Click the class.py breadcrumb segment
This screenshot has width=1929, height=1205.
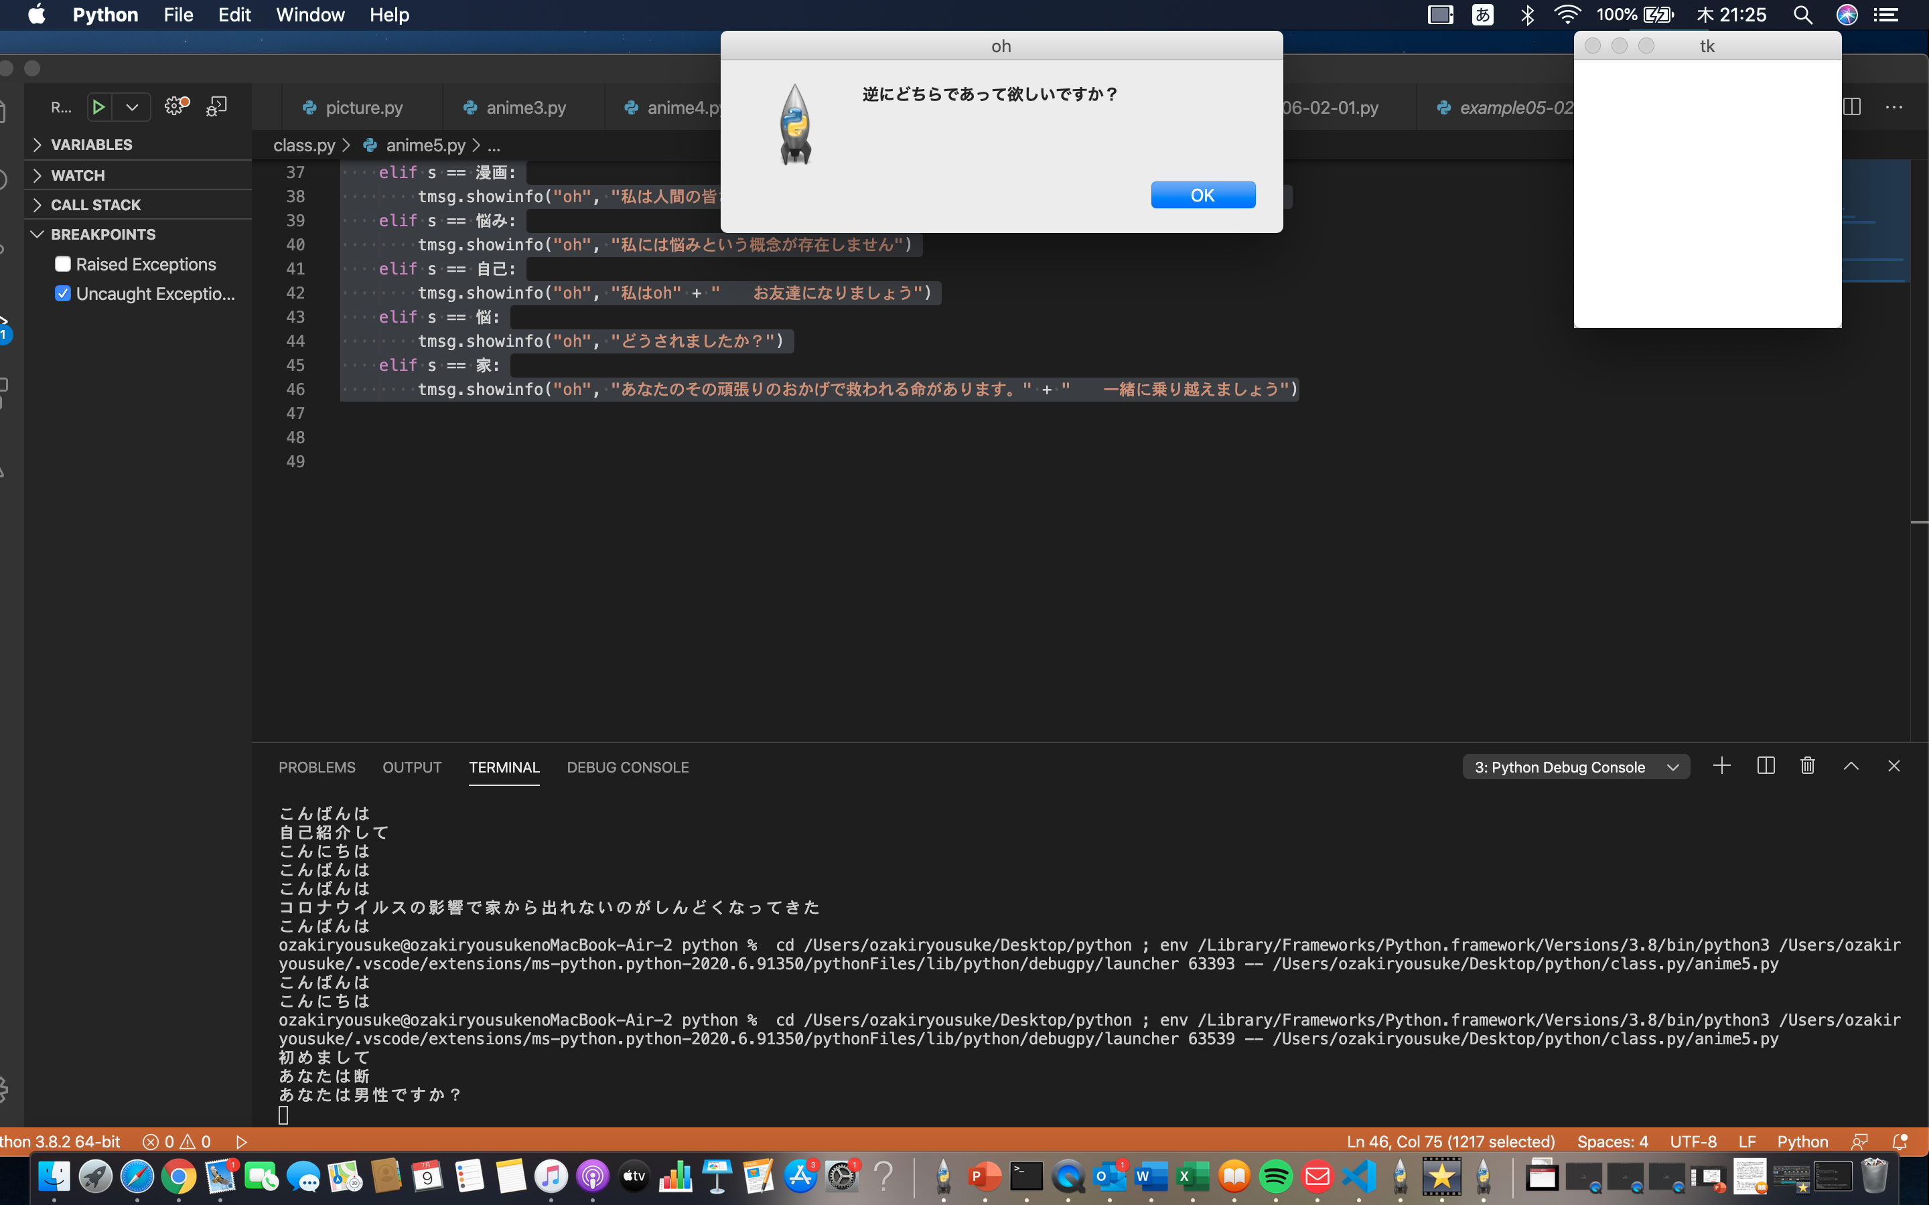click(x=305, y=145)
